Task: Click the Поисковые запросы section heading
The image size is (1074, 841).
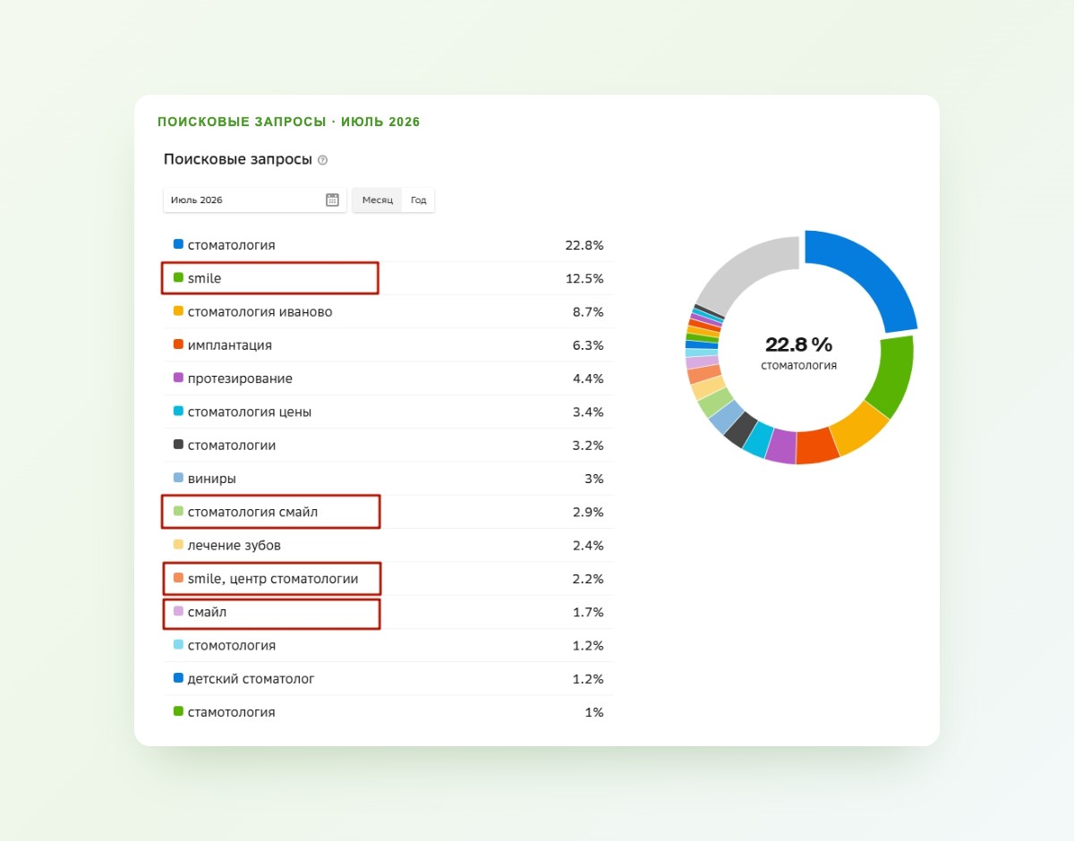Action: pos(238,159)
